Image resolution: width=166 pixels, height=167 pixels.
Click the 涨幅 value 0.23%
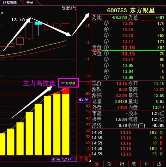[x=121, y=95]
